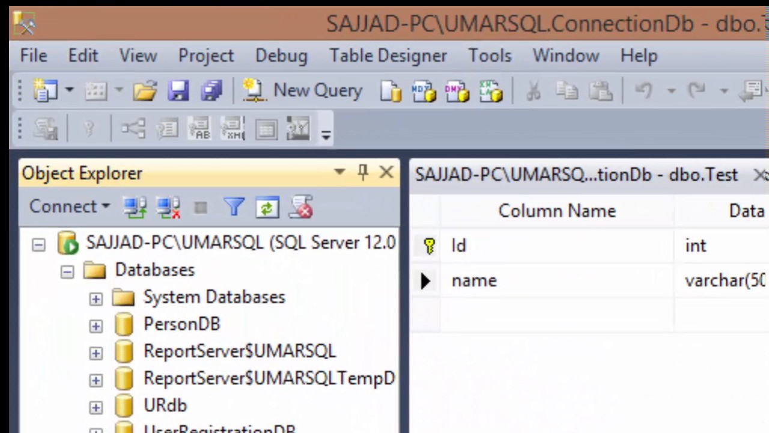Open the Help menu
The height and width of the screenshot is (433, 769).
(x=639, y=55)
